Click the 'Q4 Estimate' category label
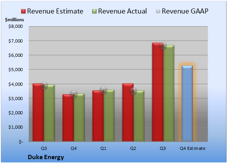Image resolution: width=227 pixels, height=163 pixels. pos(193,148)
